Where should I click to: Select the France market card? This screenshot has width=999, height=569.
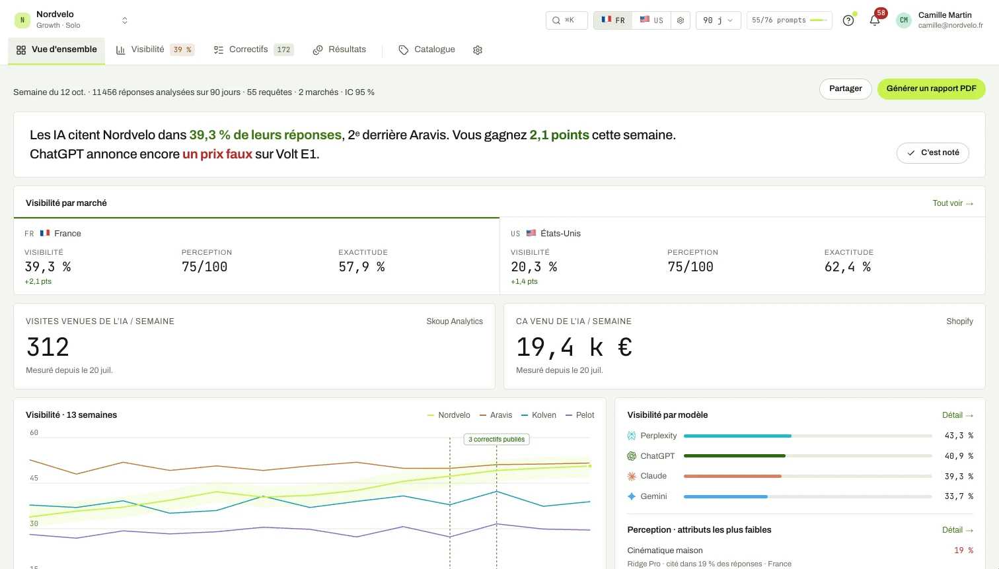coord(256,257)
